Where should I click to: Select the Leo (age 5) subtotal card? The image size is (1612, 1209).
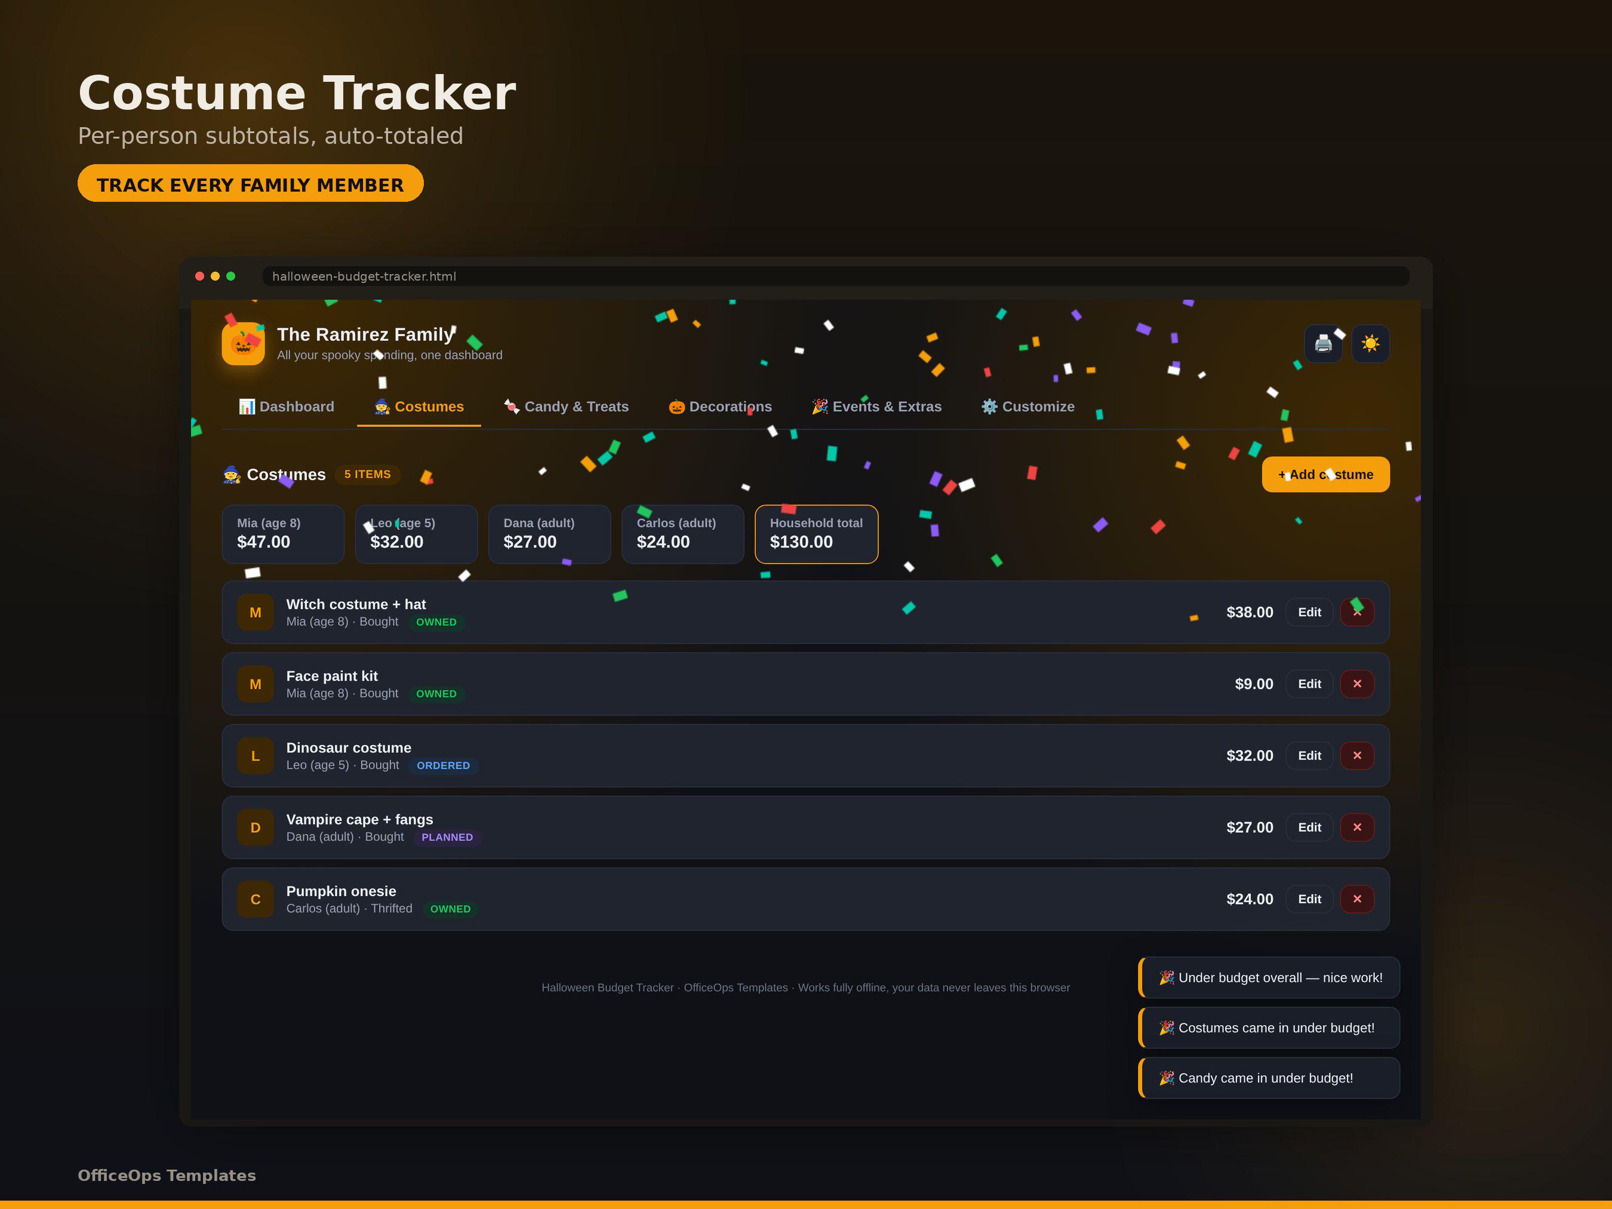(416, 534)
